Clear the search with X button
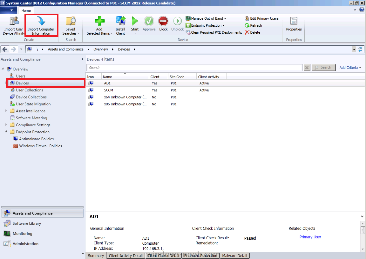This screenshot has width=366, height=259. point(307,68)
